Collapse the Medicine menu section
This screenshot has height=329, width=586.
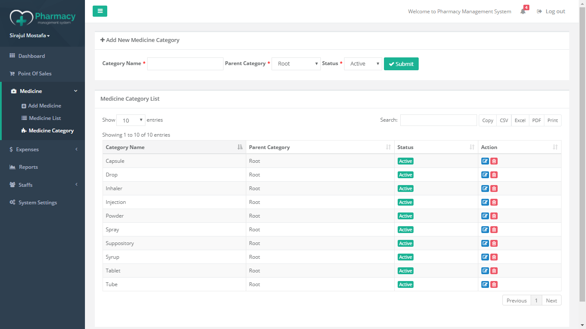43,91
